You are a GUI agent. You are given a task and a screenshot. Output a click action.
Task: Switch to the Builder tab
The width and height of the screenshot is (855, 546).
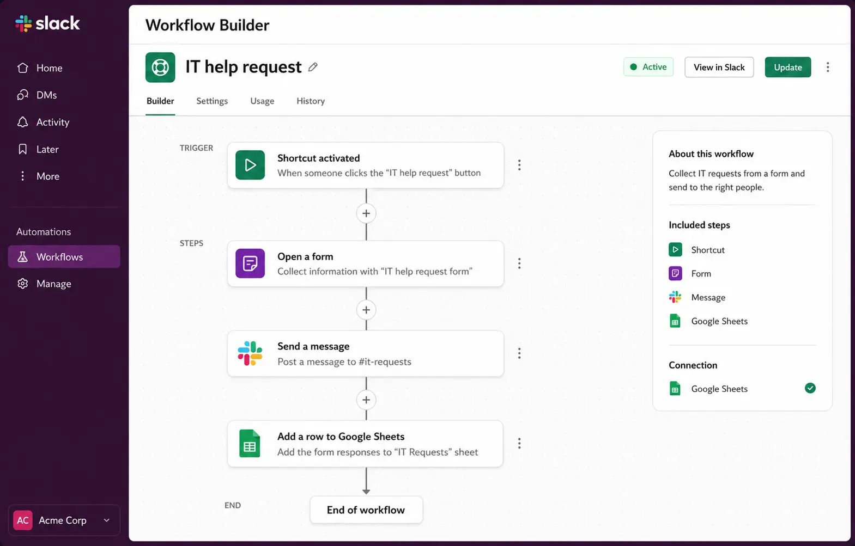tap(160, 101)
